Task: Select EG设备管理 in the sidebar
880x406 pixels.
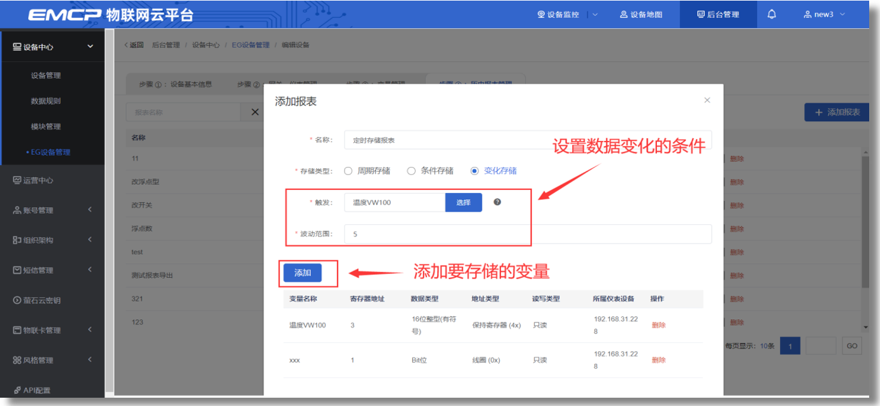Action: [x=50, y=152]
